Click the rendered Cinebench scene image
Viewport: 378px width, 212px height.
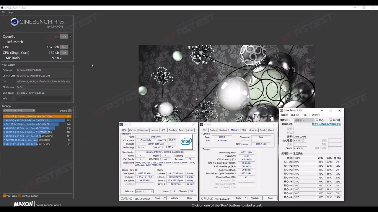227,84
